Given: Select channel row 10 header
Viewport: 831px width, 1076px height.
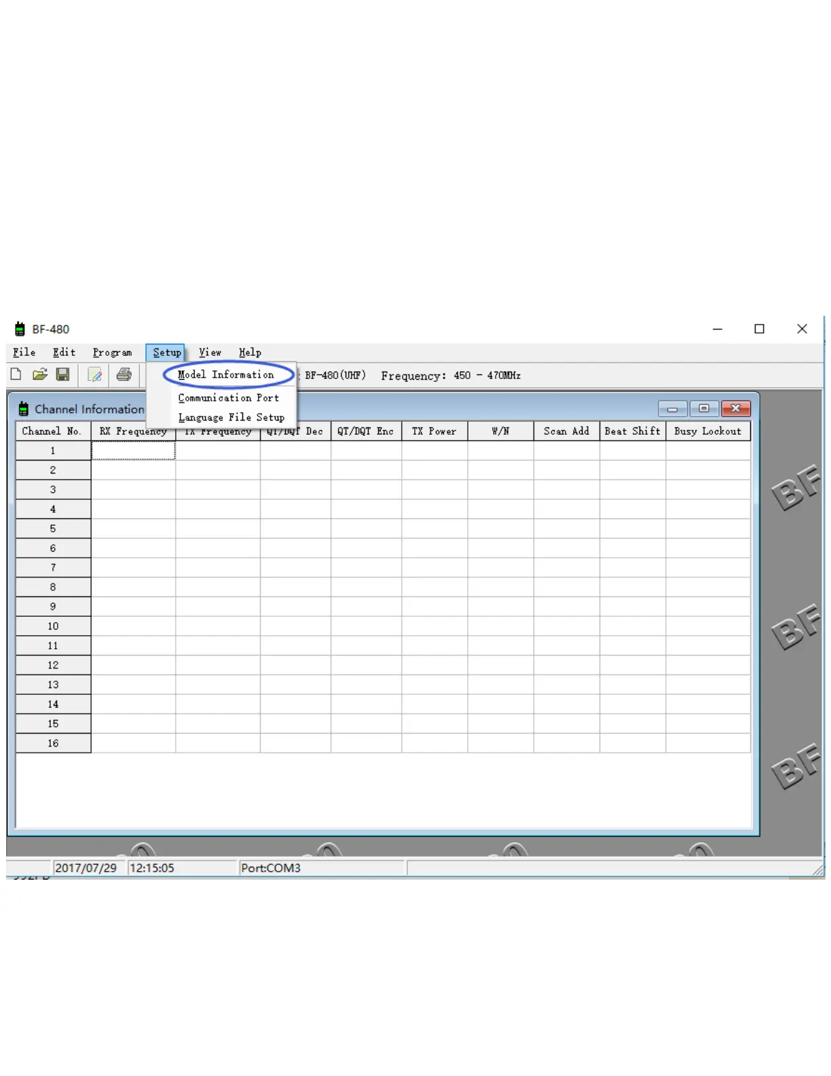Looking at the screenshot, I should pyautogui.click(x=53, y=626).
